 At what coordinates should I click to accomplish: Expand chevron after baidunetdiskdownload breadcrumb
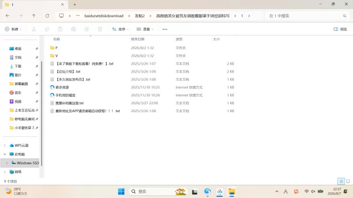[129, 16]
